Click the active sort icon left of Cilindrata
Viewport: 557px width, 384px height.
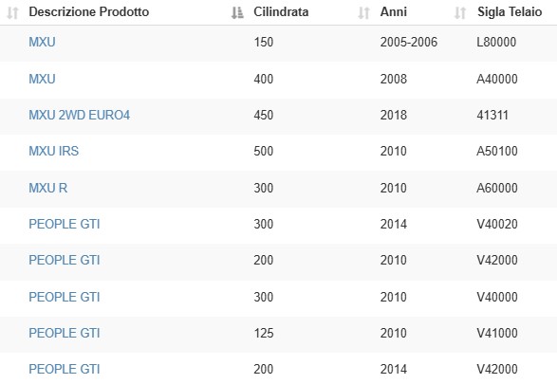(237, 13)
